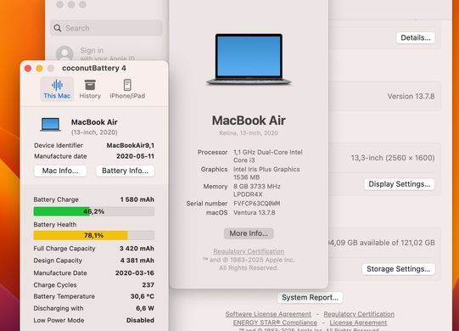Screen dimensions: 459x331
Task: Click the Discharging with 6,6 W value
Action: 145,308
